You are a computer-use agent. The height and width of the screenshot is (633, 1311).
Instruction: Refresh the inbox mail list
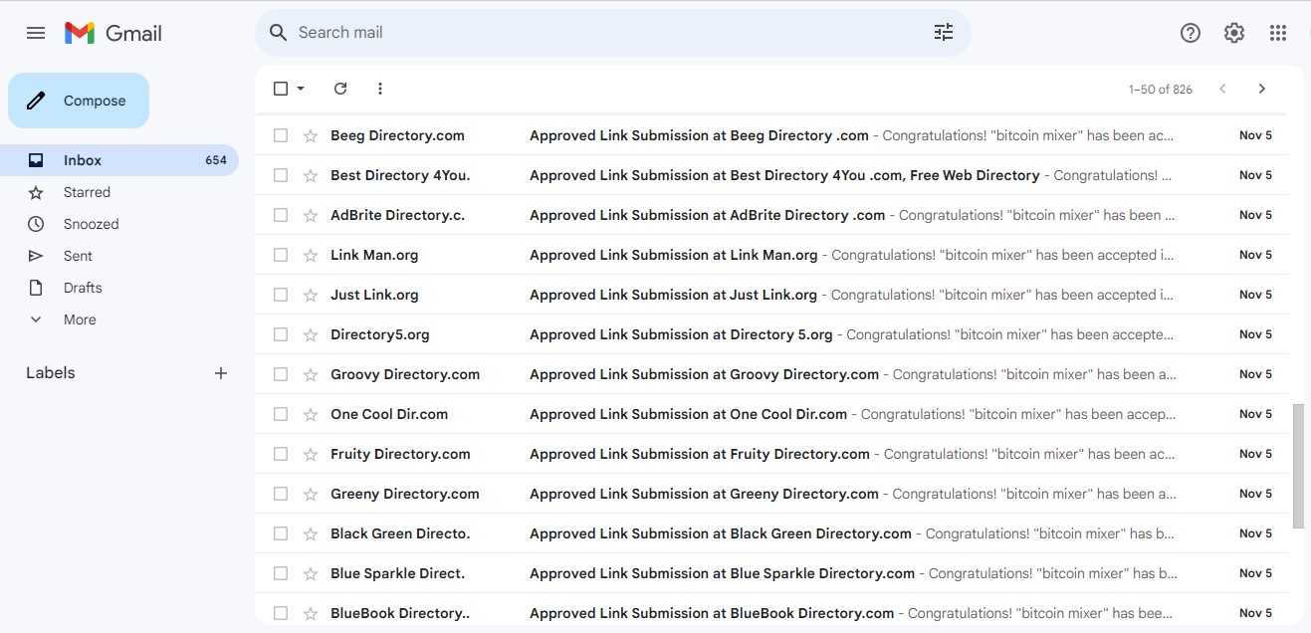coord(340,89)
